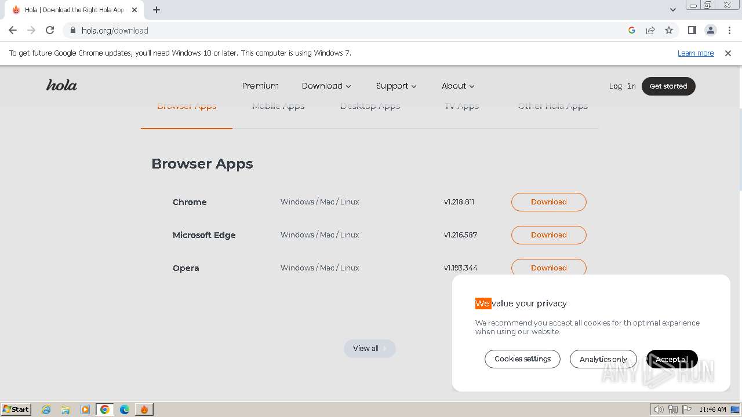This screenshot has width=742, height=417.
Task: Select the Browser Apps tab
Action: pyautogui.click(x=187, y=108)
